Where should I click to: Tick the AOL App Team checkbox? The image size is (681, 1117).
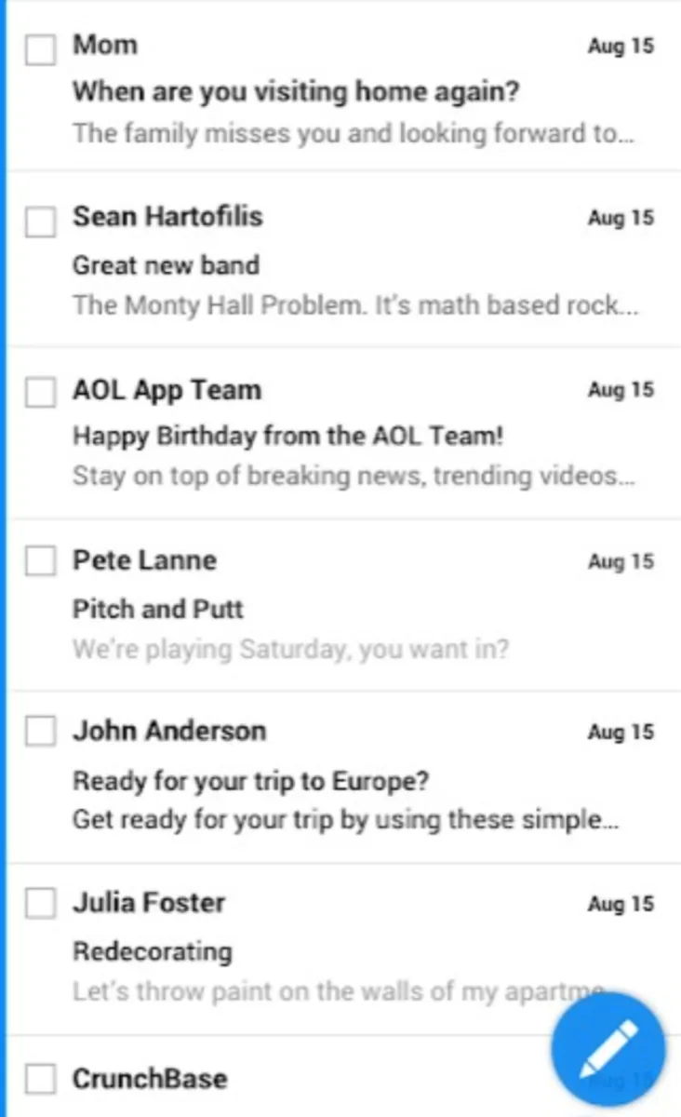[x=40, y=393]
